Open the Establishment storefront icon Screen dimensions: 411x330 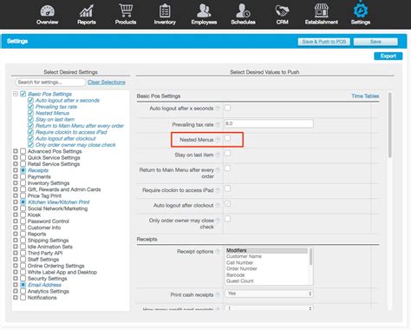click(x=322, y=10)
